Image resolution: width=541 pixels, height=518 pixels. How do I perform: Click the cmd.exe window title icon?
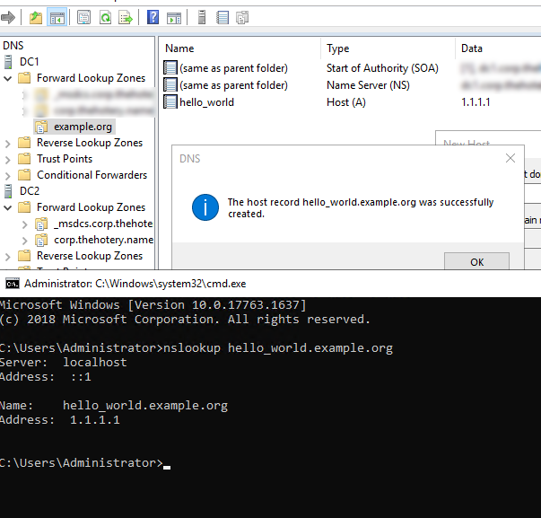(x=13, y=284)
